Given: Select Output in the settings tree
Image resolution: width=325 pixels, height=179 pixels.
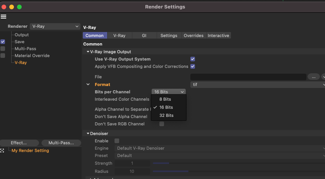Looking at the screenshot, I should coord(22,35).
